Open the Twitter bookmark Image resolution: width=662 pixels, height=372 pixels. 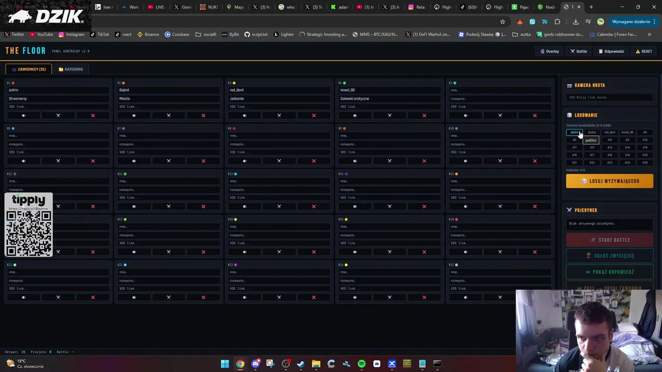click(14, 35)
